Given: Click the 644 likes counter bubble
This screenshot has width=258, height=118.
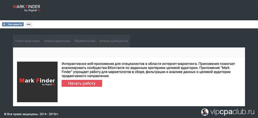Looking at the screenshot, I should [29, 24].
